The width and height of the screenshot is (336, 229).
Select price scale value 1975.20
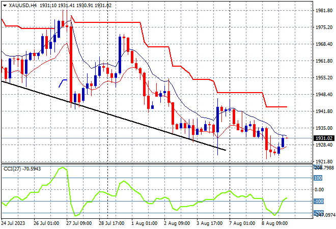(324, 27)
